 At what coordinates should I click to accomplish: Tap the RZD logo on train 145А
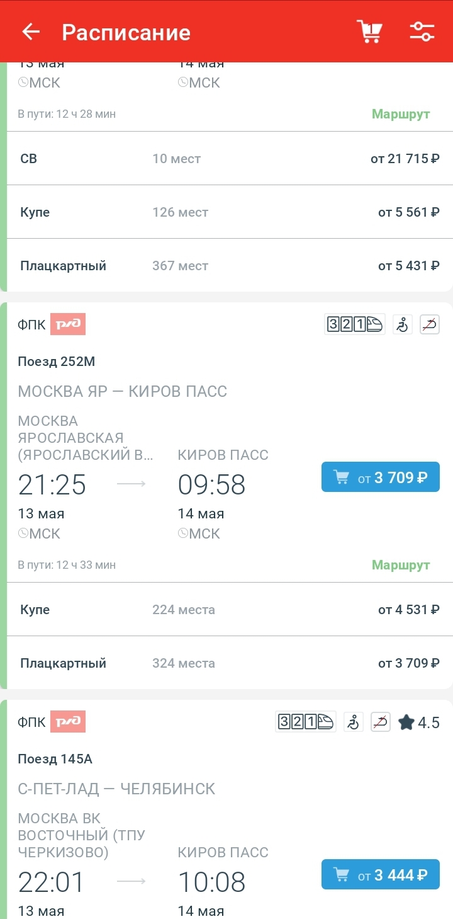tap(68, 722)
